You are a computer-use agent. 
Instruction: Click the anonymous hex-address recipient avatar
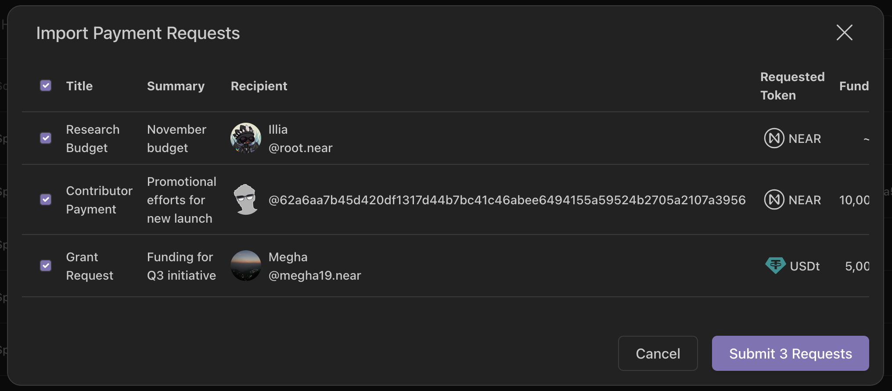click(x=246, y=199)
